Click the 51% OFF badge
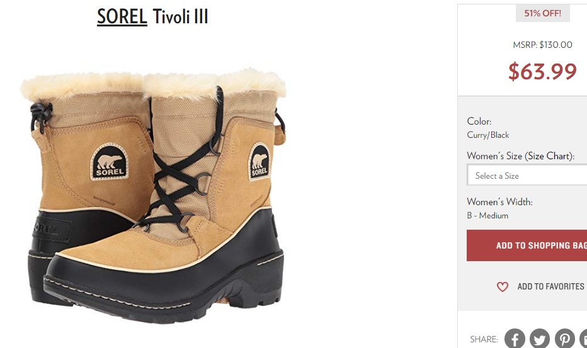Viewport: 587px width, 348px height. click(x=542, y=13)
